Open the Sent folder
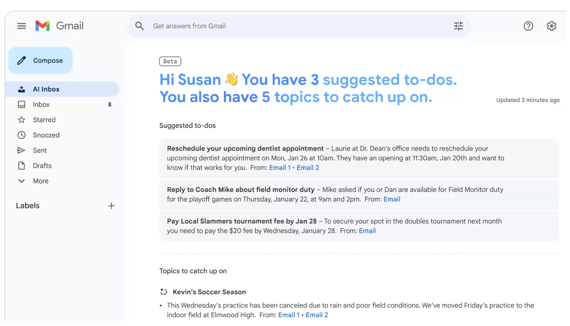 pos(40,150)
